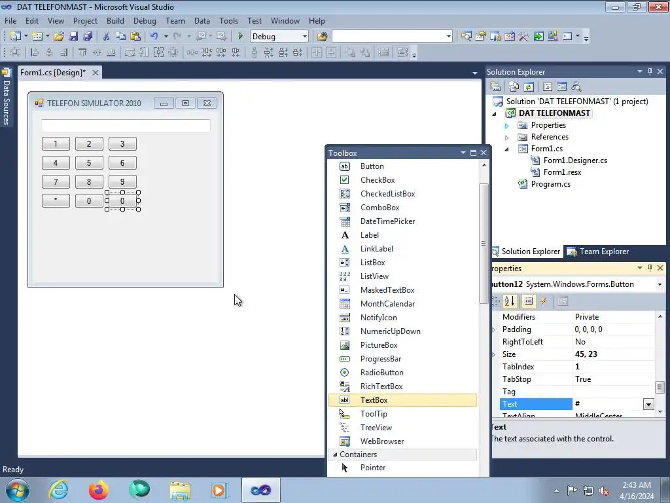This screenshot has width=670, height=503.
Task: Select the Form1.cs [Design]* document tab
Action: click(53, 72)
